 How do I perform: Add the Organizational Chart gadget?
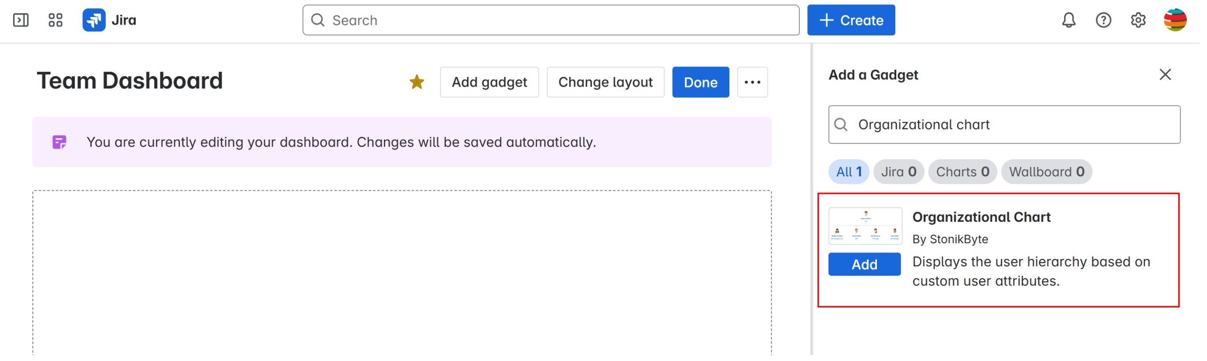click(864, 265)
